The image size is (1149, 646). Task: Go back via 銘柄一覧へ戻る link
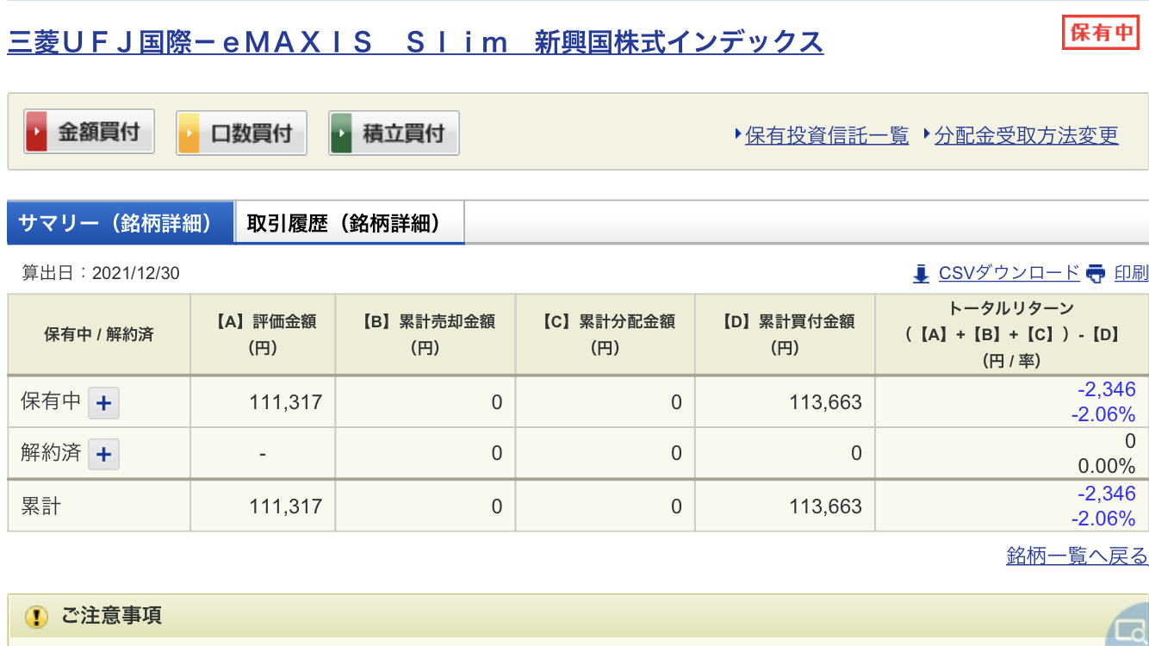point(1077,556)
